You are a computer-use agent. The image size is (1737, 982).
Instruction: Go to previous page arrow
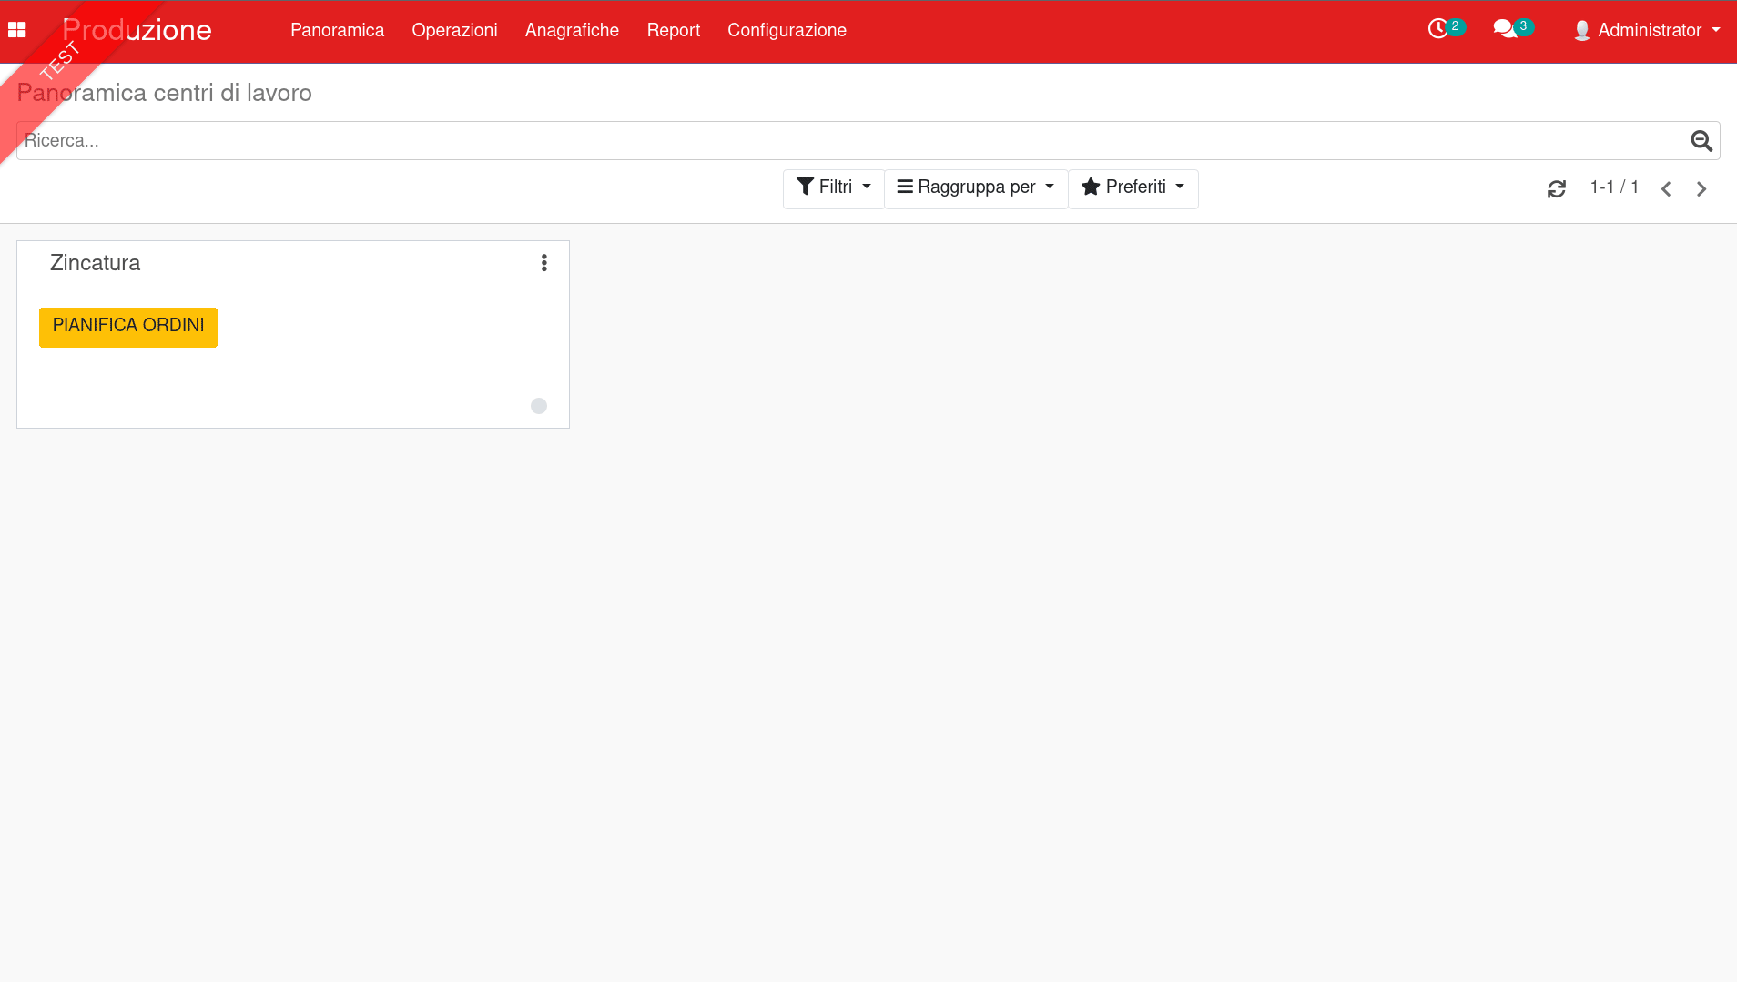(1666, 188)
